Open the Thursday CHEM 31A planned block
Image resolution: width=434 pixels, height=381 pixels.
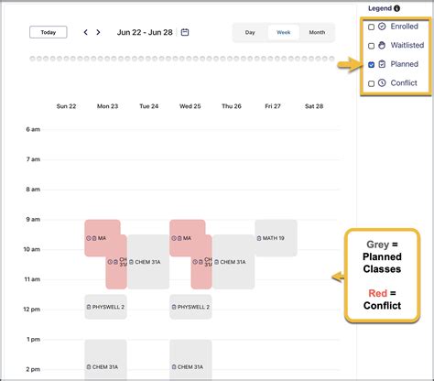point(233,262)
